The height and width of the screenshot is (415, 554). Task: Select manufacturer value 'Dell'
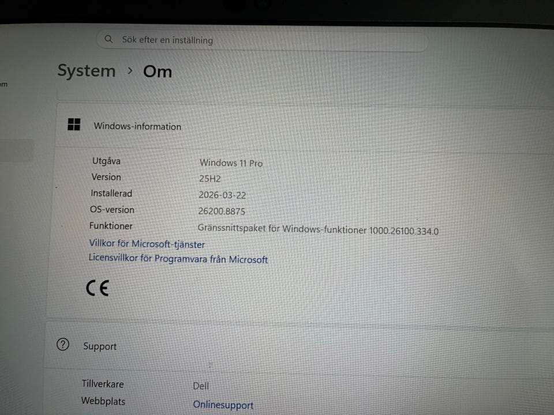(x=201, y=386)
